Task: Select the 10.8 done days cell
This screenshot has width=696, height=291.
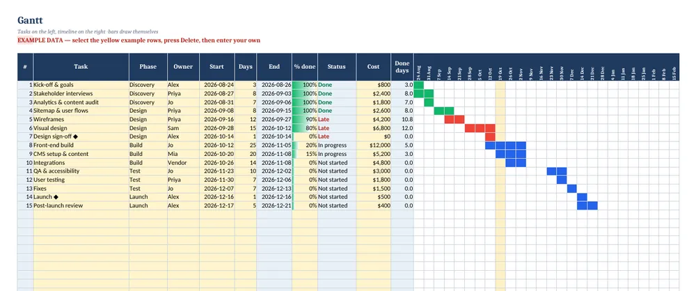Action: tap(402, 119)
